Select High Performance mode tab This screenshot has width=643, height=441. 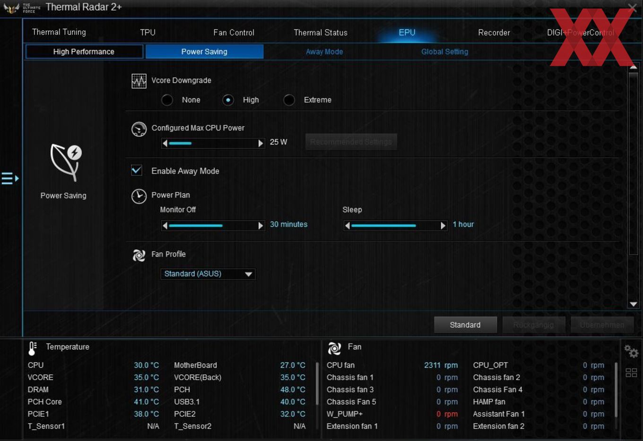tap(84, 52)
